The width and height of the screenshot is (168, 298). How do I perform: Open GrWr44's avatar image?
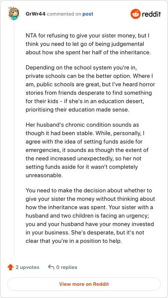(14, 14)
